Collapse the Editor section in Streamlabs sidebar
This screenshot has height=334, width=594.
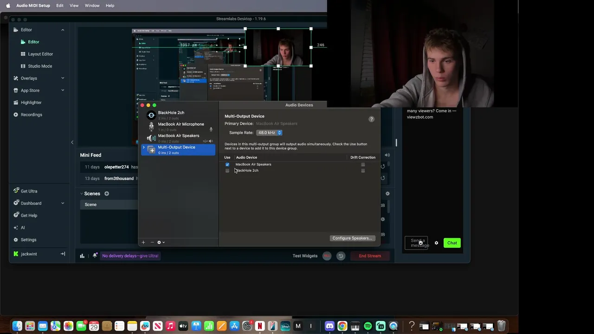[x=63, y=30]
